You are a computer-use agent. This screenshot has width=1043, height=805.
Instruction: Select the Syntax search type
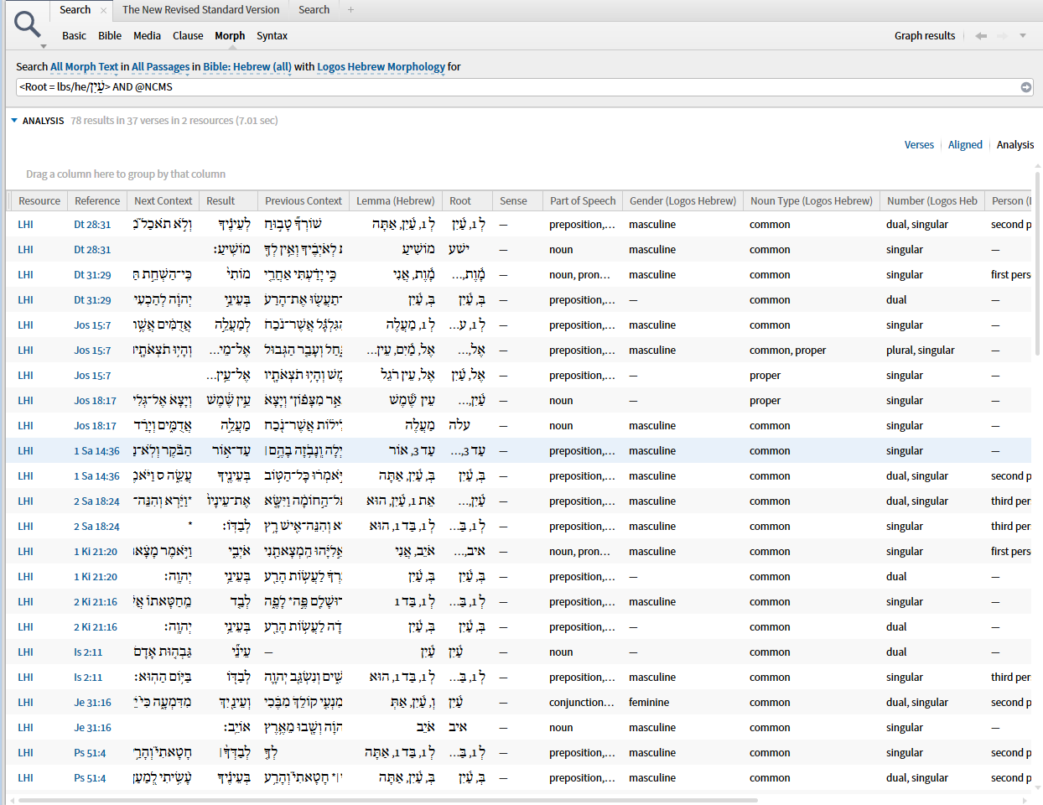272,36
